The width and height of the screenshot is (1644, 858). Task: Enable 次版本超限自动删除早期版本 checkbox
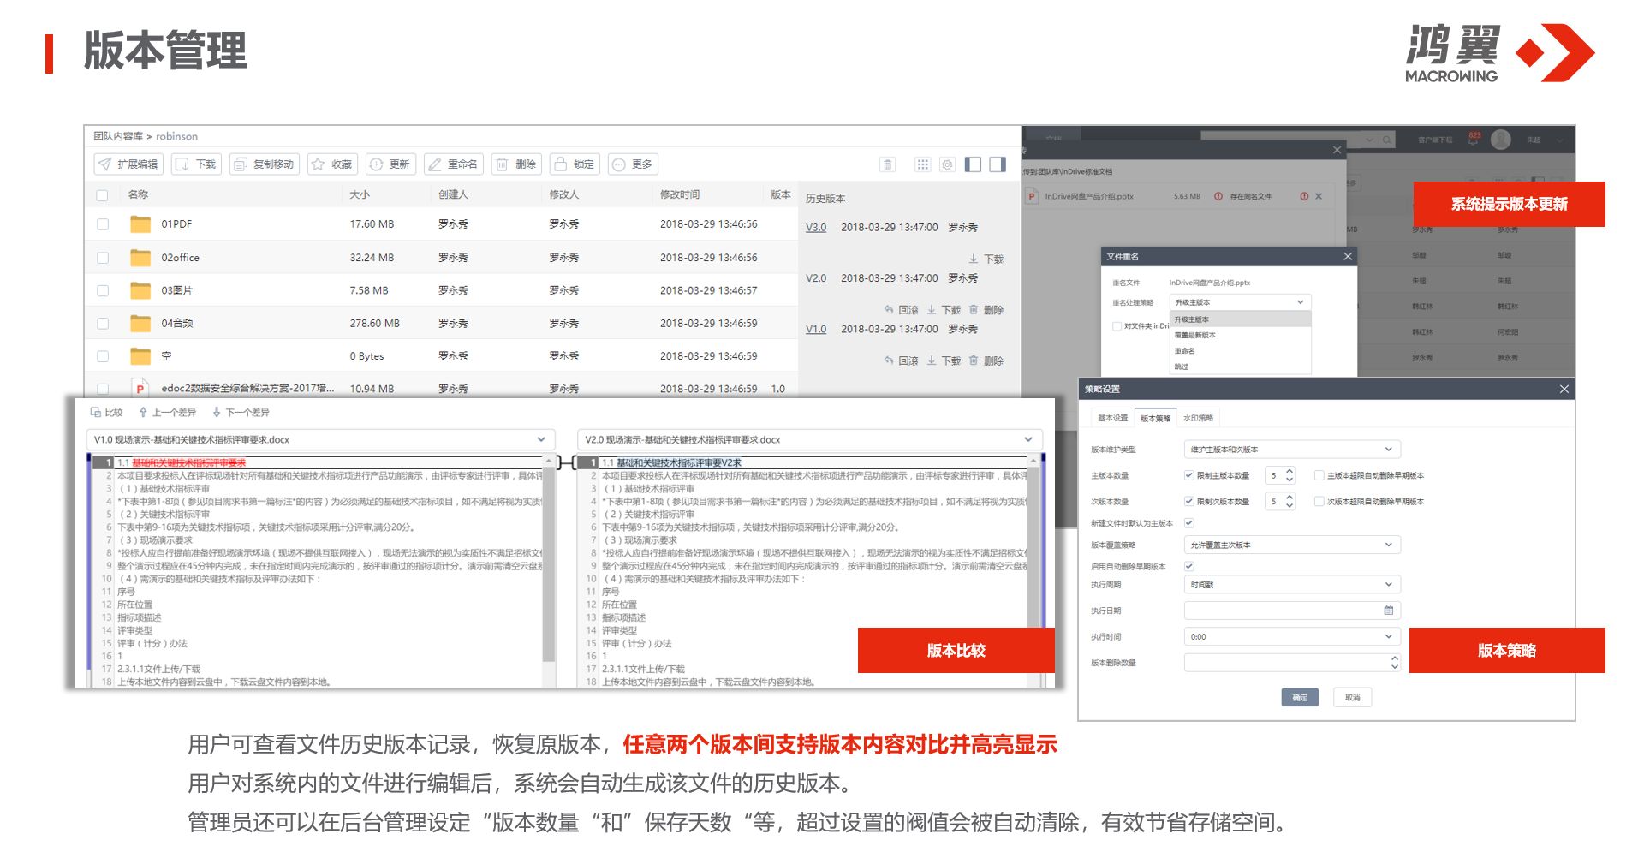point(1319,502)
